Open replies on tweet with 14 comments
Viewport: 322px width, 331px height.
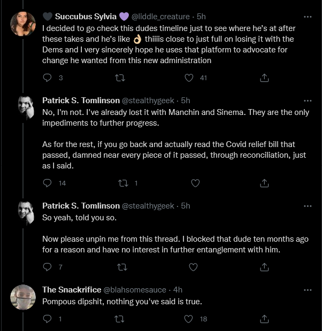(47, 183)
